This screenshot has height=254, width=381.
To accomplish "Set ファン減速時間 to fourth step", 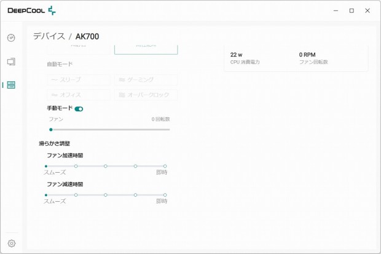I will [135, 195].
